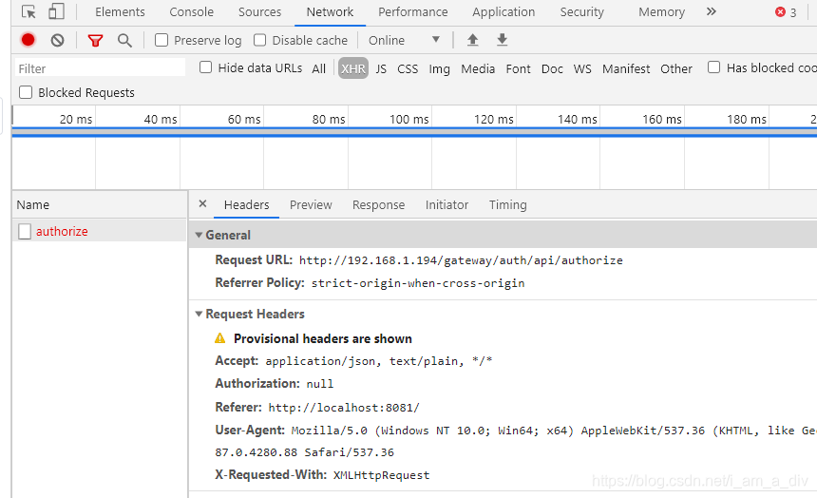Viewport: 817px width, 498px height.
Task: Filter requests by Img
Action: click(x=439, y=68)
